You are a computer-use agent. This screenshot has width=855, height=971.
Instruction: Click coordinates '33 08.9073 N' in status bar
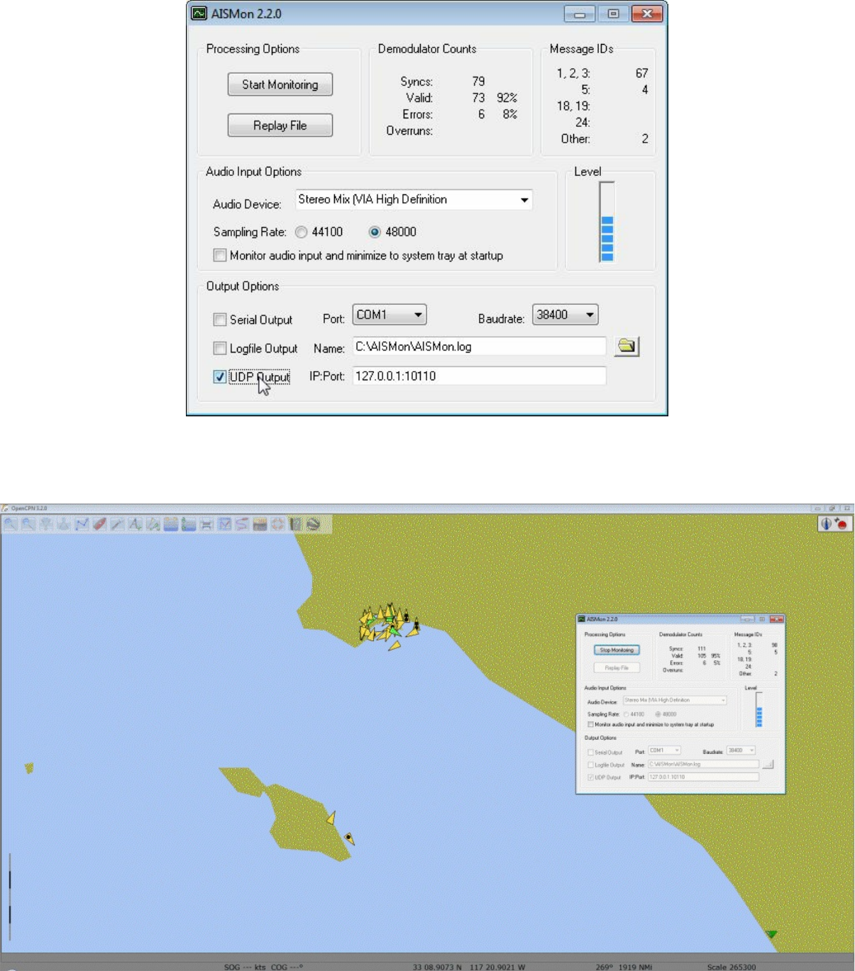tap(438, 967)
